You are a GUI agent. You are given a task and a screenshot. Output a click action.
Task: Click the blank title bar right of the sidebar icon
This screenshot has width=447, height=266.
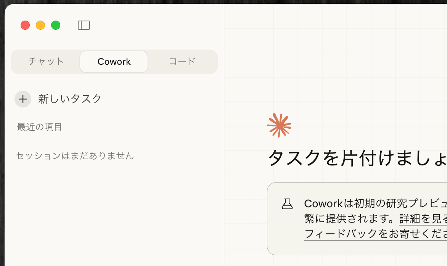click(153, 25)
